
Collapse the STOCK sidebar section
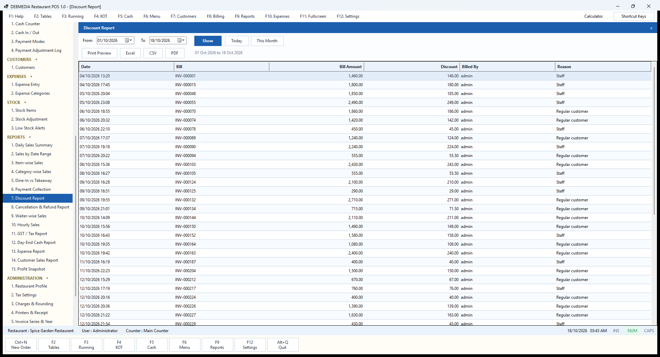pos(25,103)
